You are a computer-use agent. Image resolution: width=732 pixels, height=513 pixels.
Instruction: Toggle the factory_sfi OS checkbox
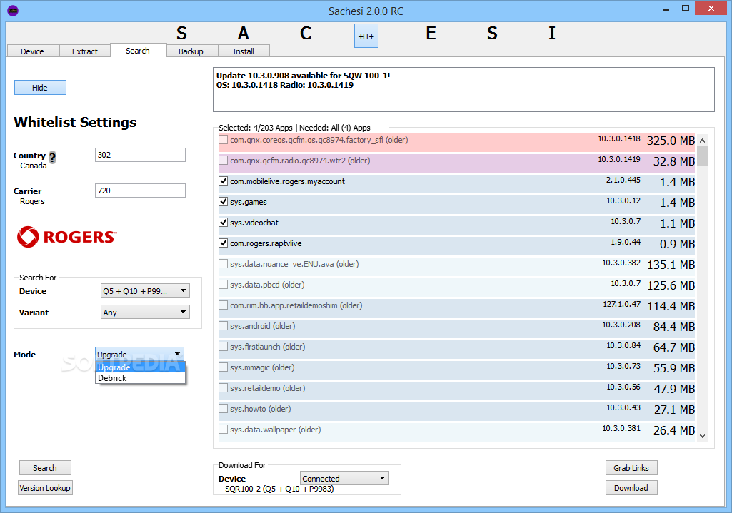coord(223,139)
